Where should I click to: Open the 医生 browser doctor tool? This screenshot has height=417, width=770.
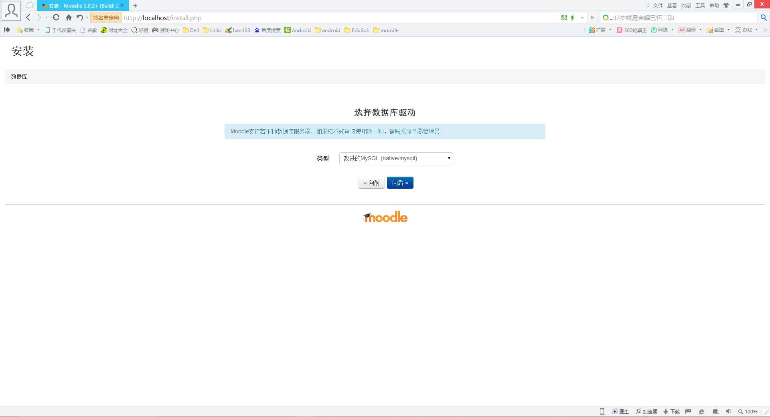click(620, 411)
